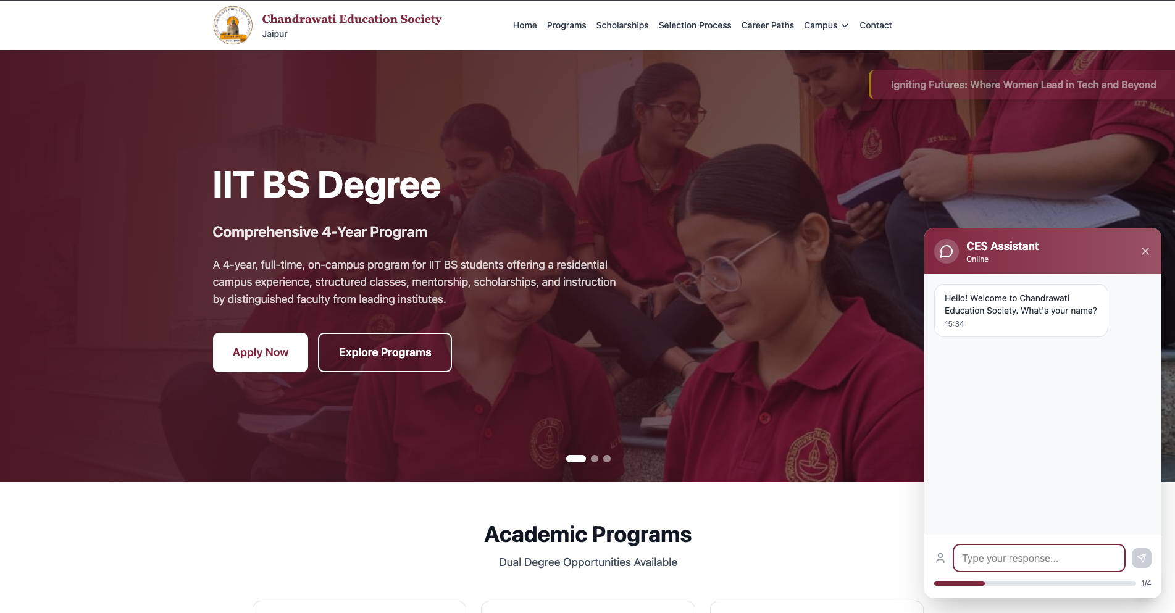Viewport: 1175px width, 613px height.
Task: Open the Programs menu item
Action: [x=566, y=25]
